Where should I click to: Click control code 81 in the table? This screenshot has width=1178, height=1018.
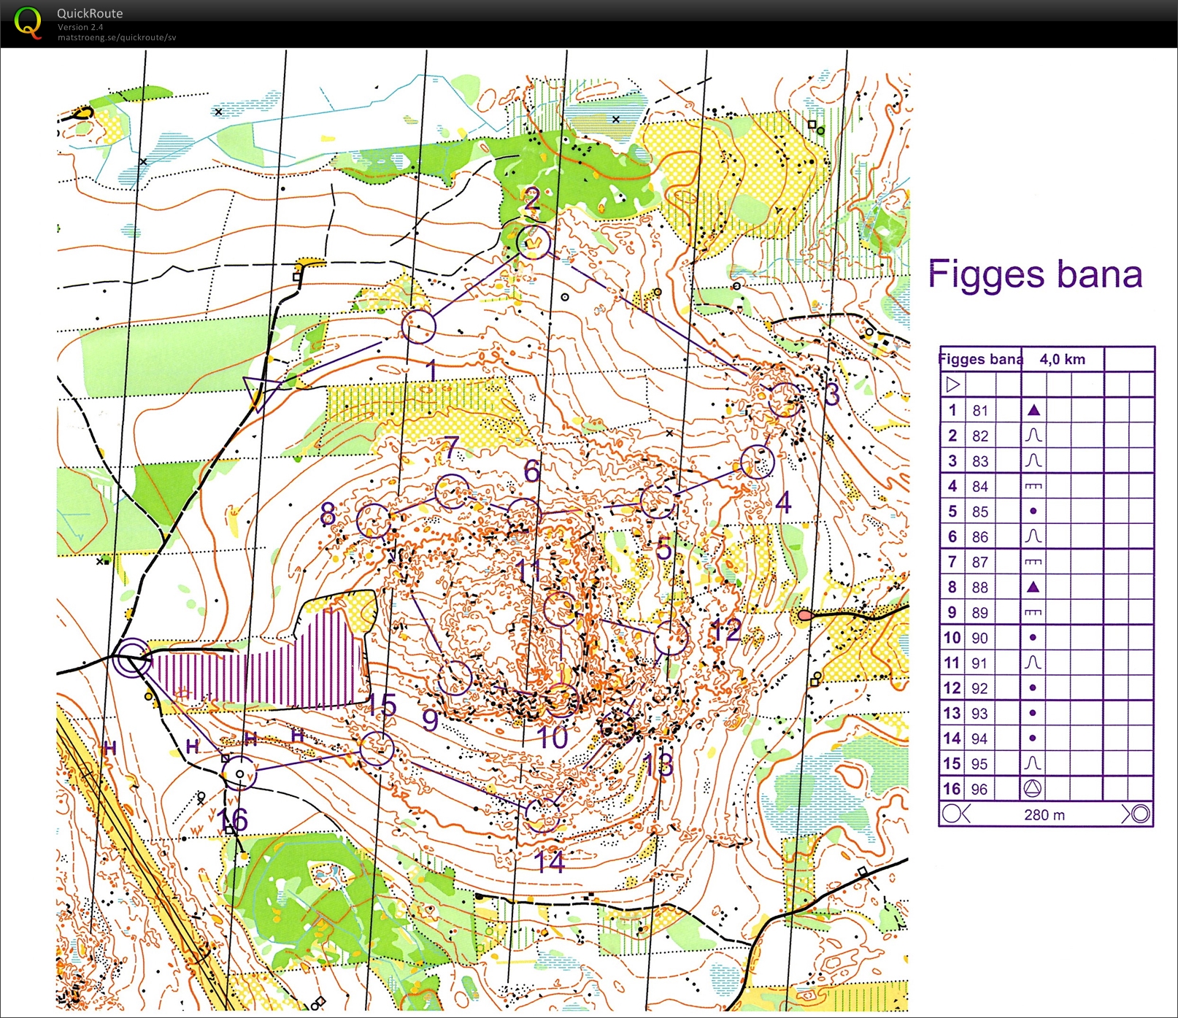tap(980, 410)
